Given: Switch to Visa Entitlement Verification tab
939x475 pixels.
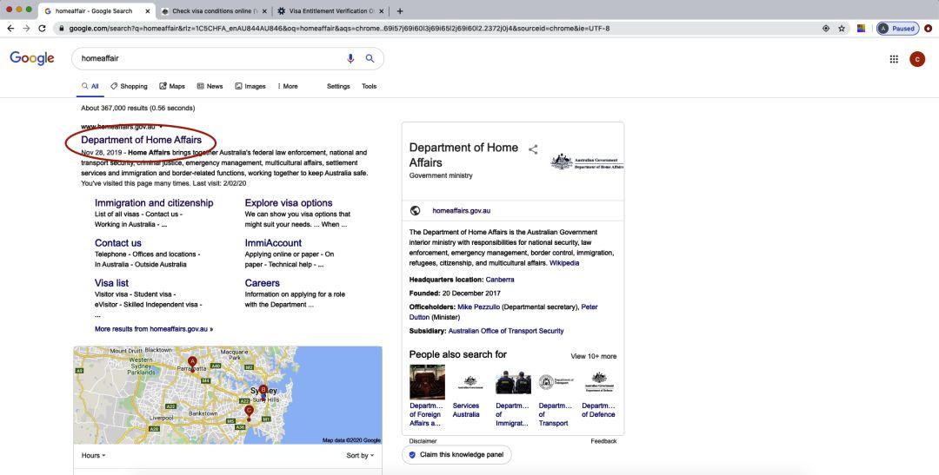Looking at the screenshot, I should pyautogui.click(x=331, y=10).
